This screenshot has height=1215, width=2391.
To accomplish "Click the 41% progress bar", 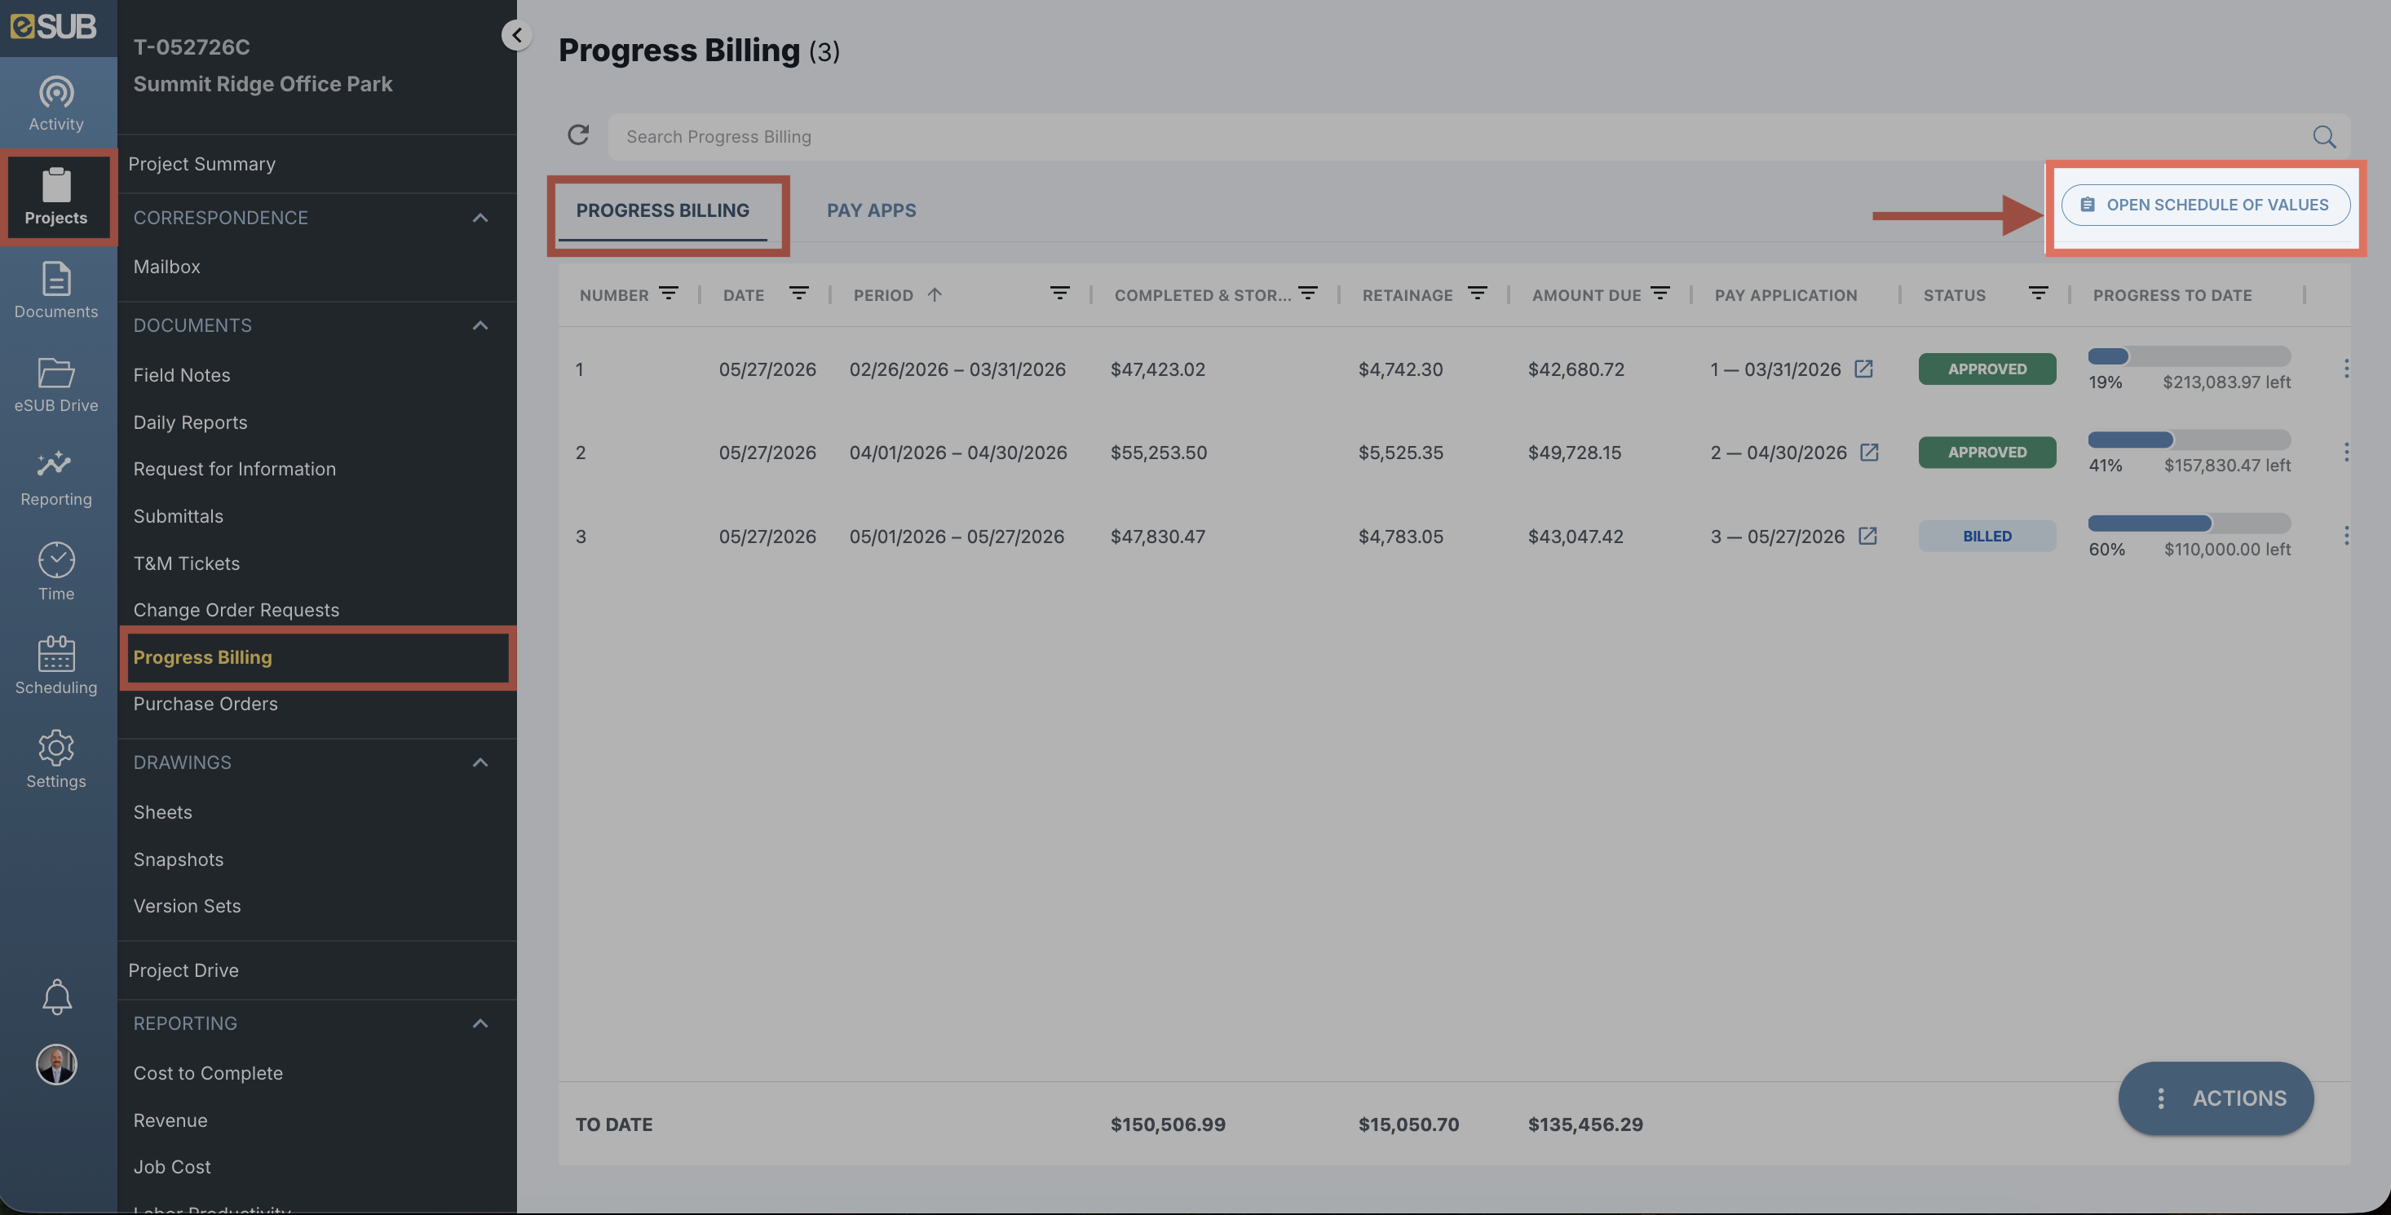I will 2190,440.
